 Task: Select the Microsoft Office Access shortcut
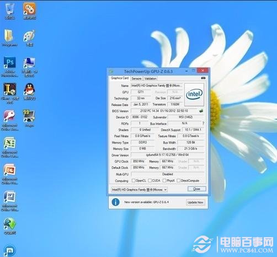click(10, 120)
